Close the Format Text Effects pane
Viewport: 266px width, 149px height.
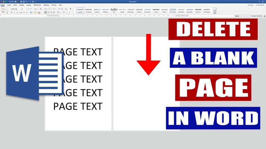tap(264, 16)
